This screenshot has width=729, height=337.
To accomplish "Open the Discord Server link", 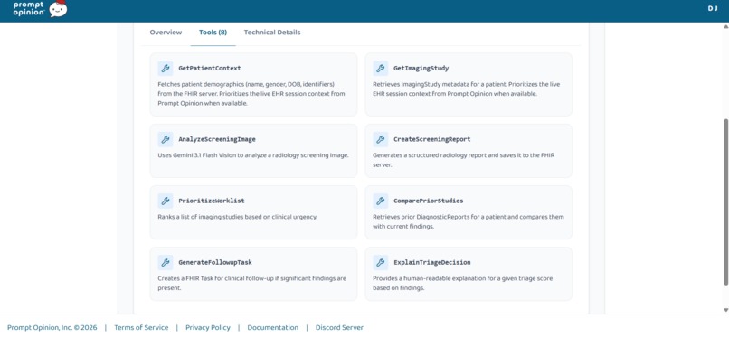I will 339,328.
